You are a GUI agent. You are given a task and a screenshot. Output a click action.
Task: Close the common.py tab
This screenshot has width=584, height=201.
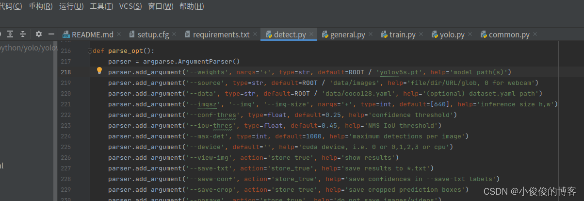(535, 34)
